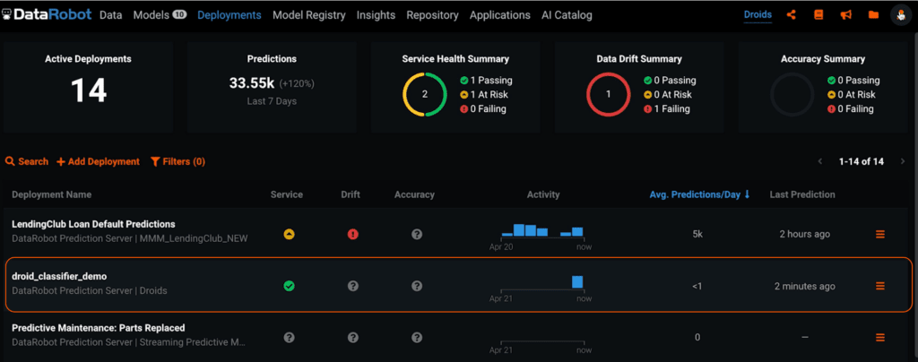The height and width of the screenshot is (362, 918).
Task: Click the 33.55k Predictions value
Action: 252,83
